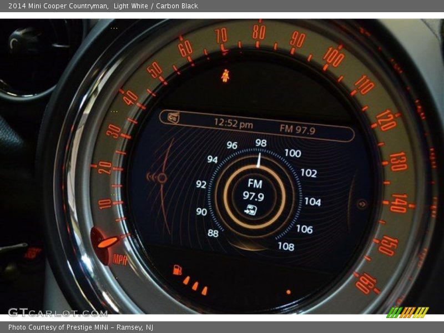Tap the 80 mark on the speedometer

(259, 32)
